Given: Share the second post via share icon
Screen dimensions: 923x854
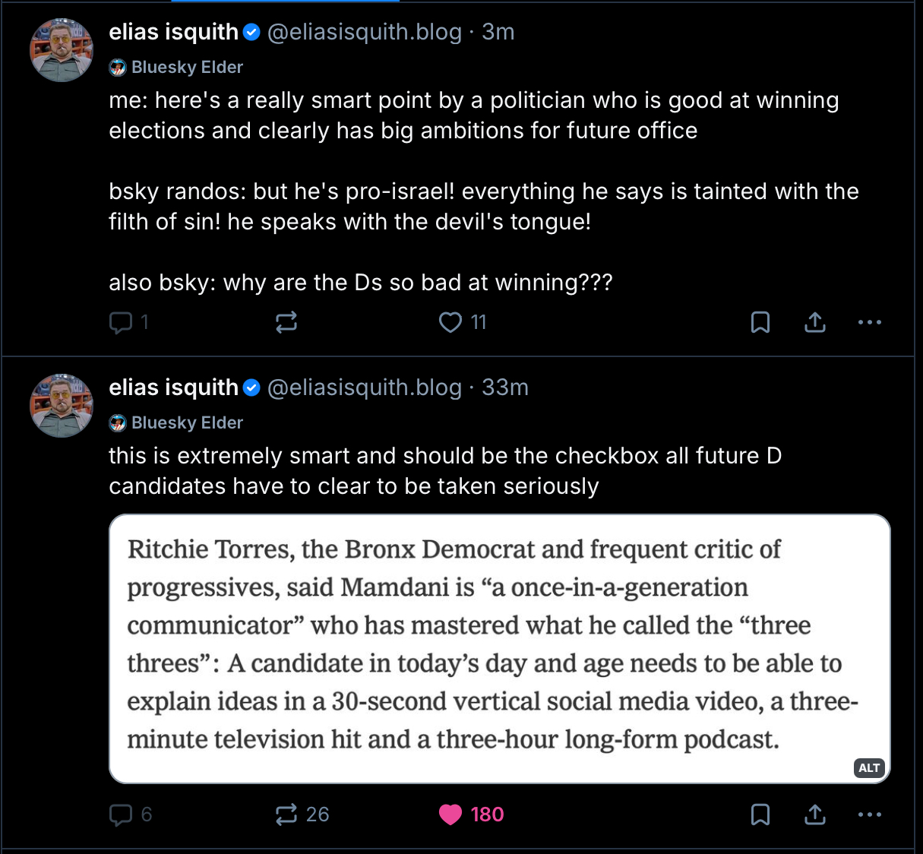Looking at the screenshot, I should [814, 815].
